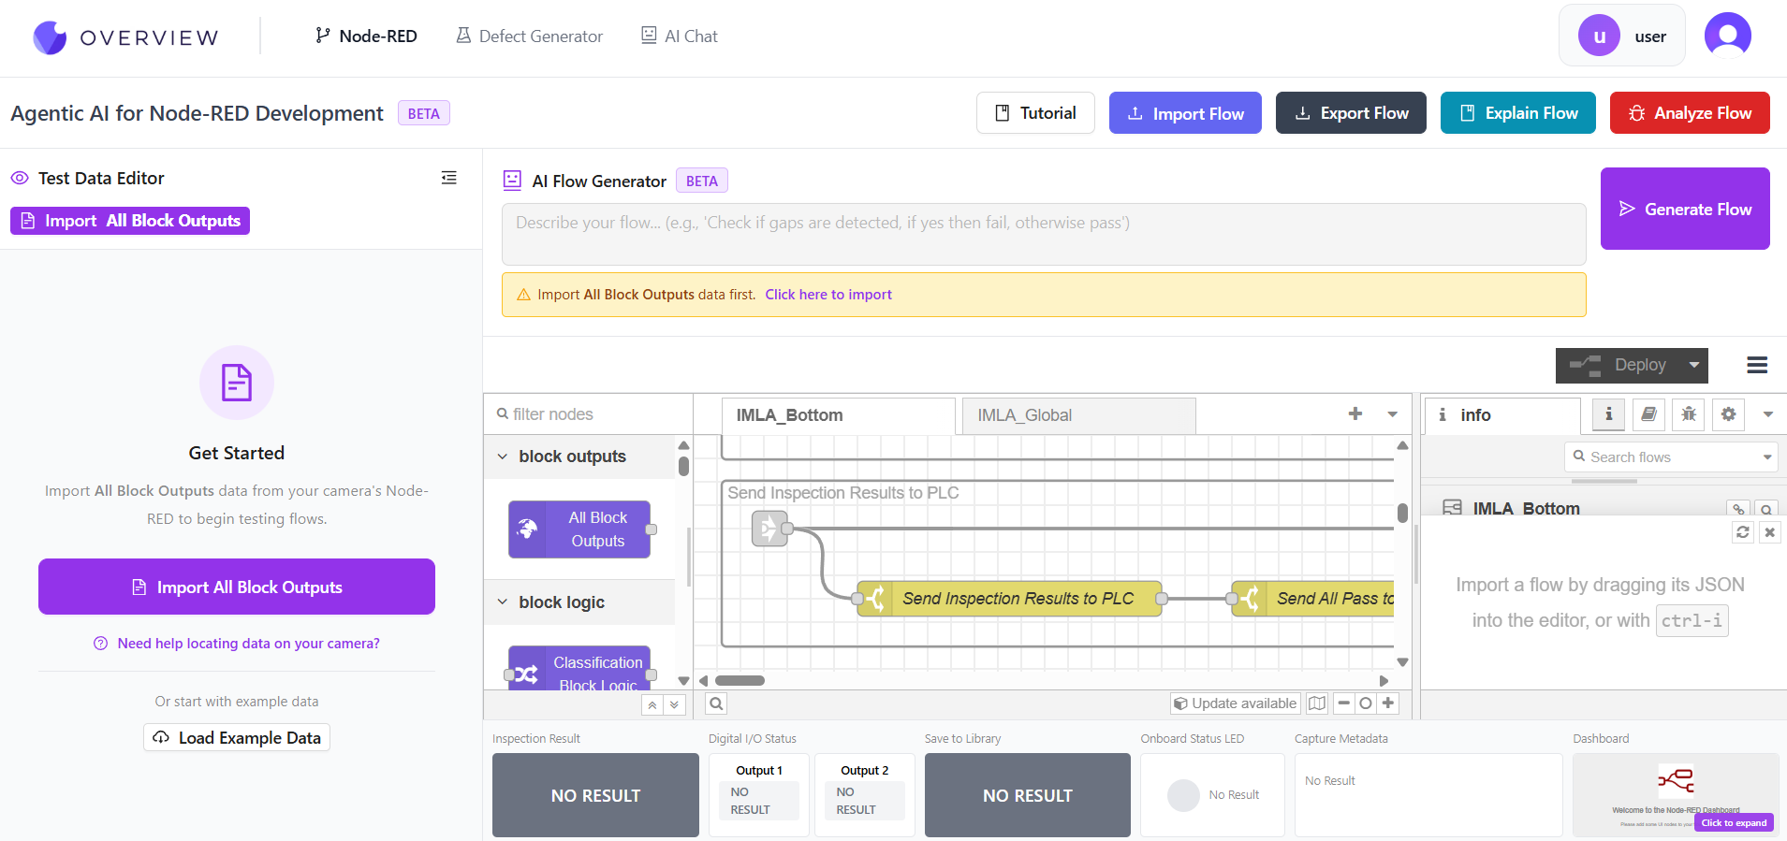Click the horizontal canvas scrollbar thumb

(740, 681)
